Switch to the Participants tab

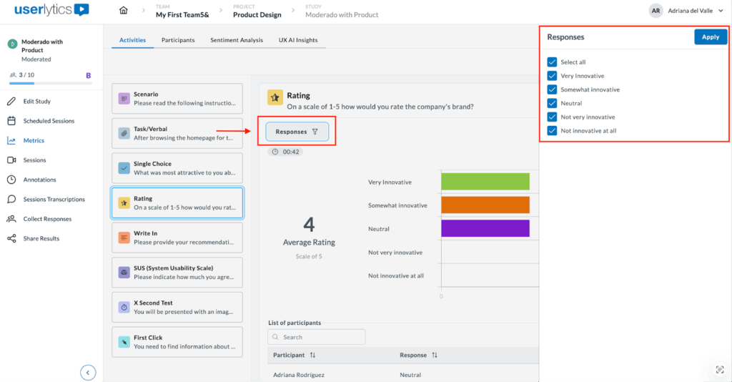tap(178, 40)
